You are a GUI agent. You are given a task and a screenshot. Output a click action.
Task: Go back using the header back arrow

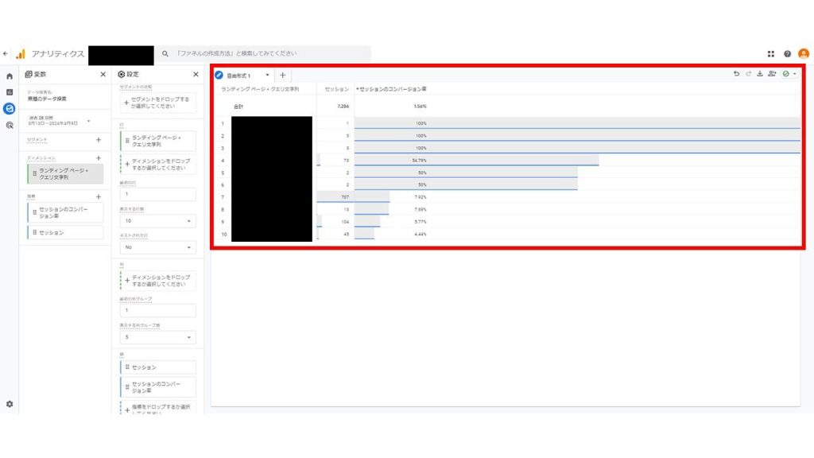pos(6,53)
